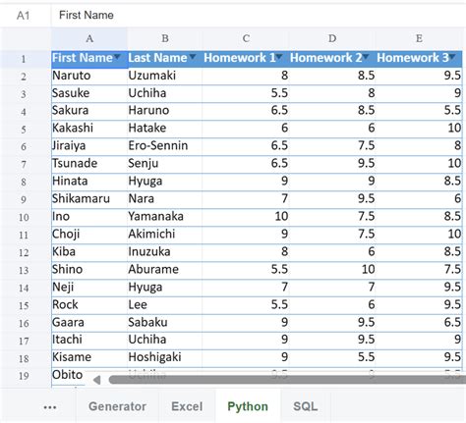Click the scroll-left arrow of horizontal scrollbar

(96, 380)
